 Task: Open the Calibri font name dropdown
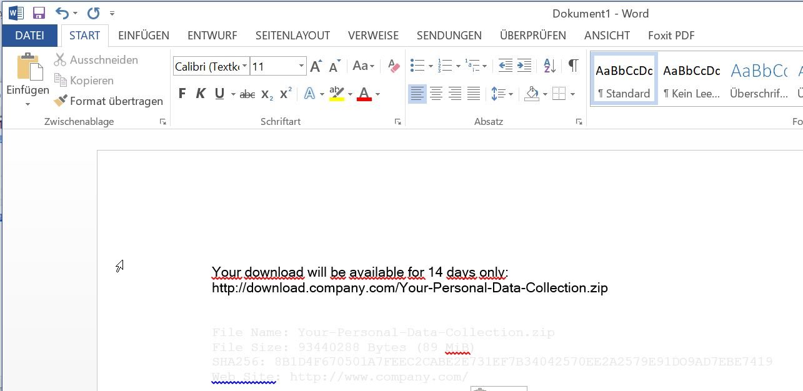pyautogui.click(x=244, y=66)
